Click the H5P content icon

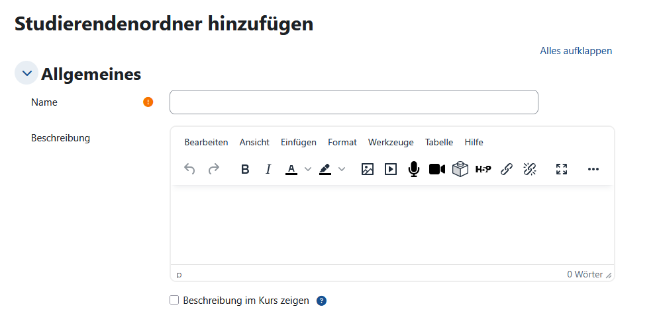click(x=483, y=169)
